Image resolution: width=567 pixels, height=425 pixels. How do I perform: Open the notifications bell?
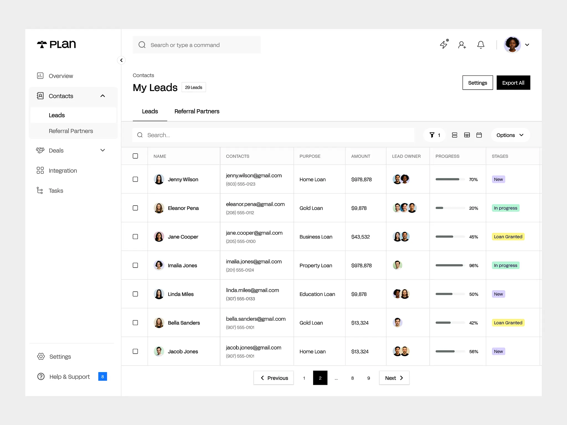pyautogui.click(x=481, y=45)
